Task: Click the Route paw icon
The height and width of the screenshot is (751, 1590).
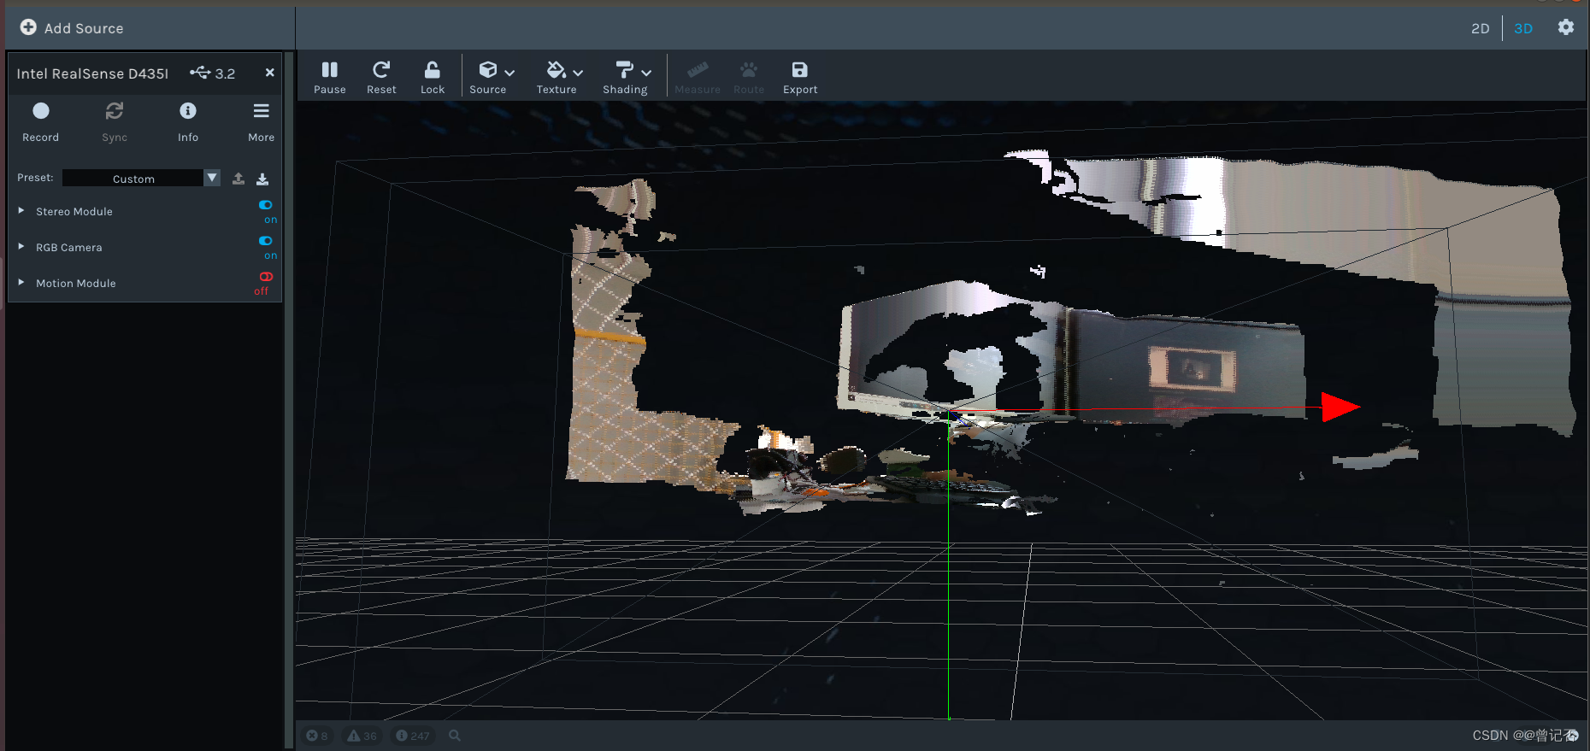Action: (x=749, y=70)
